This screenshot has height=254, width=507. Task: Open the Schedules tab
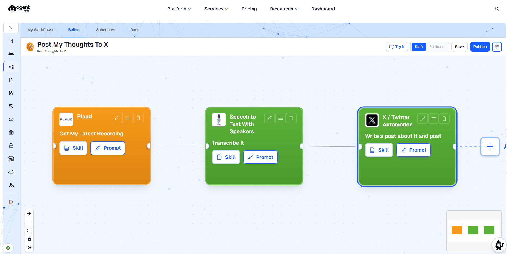tap(105, 30)
